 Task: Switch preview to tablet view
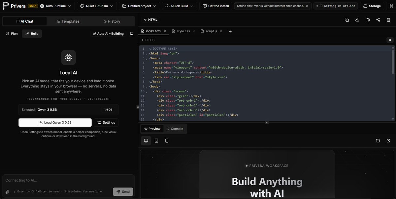point(156,141)
